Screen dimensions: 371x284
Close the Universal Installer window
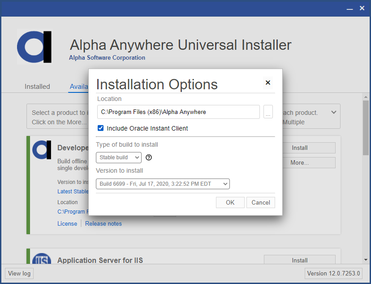(x=362, y=8)
